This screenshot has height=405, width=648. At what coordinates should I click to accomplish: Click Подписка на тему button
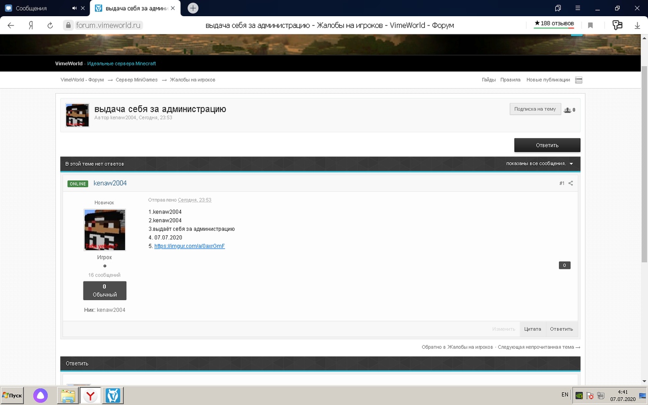pos(535,109)
